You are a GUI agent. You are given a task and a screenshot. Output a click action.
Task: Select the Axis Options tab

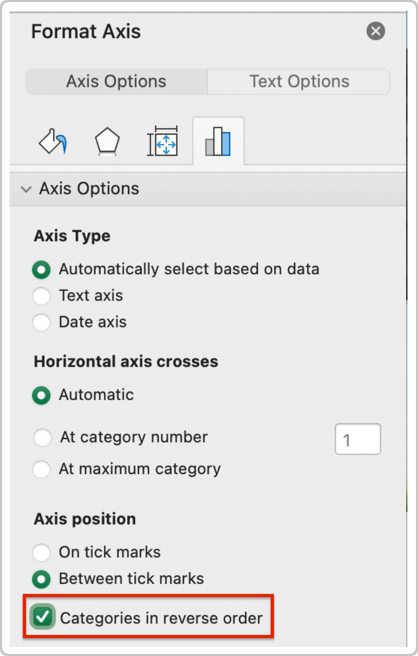click(116, 81)
